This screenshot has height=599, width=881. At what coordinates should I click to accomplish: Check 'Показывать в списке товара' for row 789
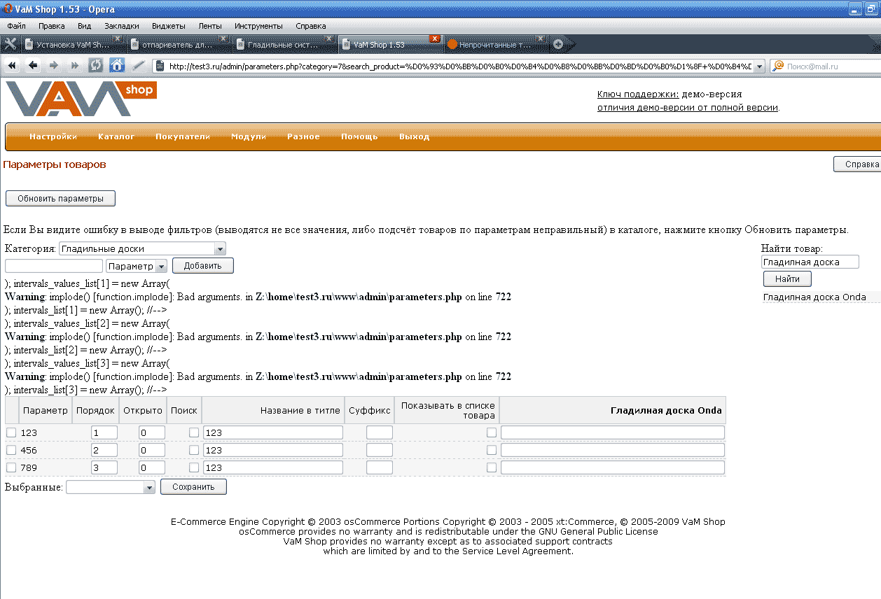click(x=492, y=467)
